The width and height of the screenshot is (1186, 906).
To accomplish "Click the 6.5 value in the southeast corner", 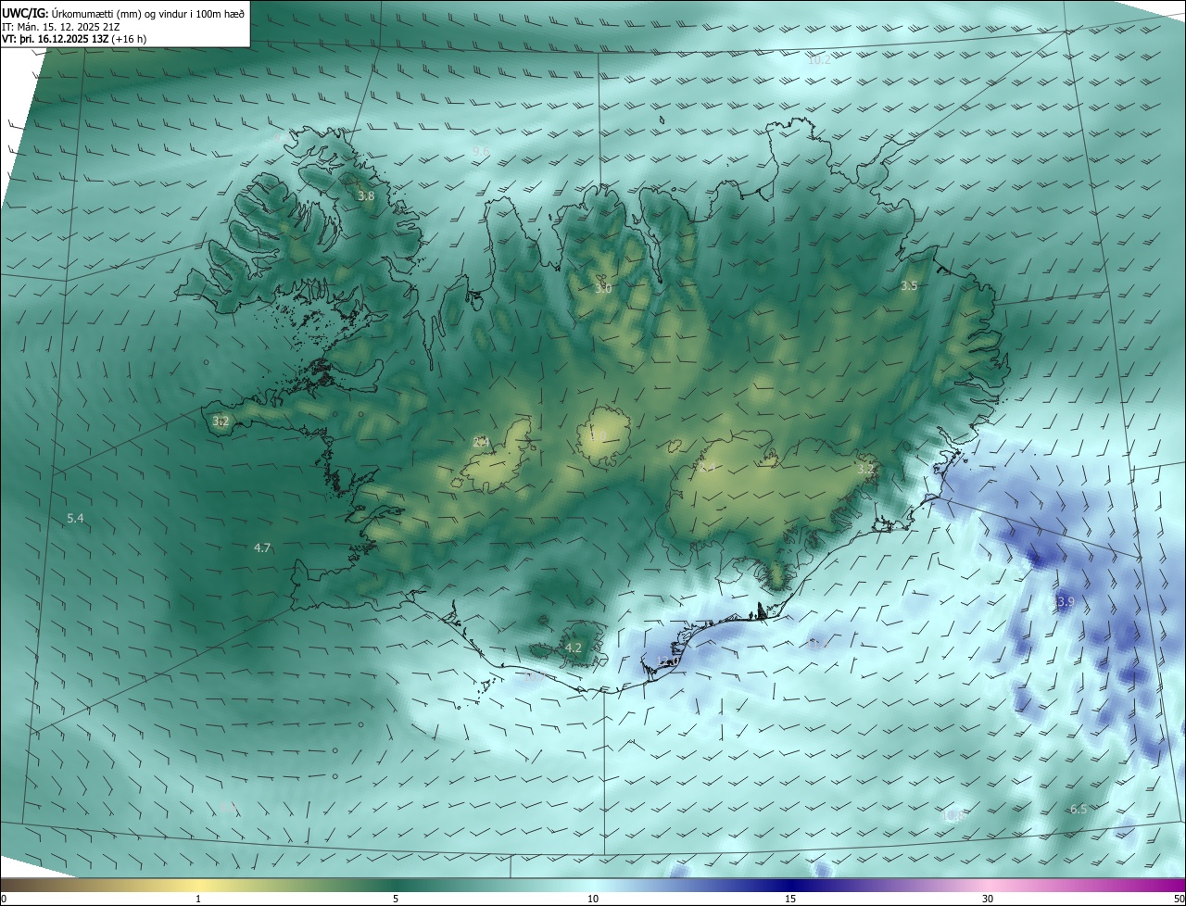I will (1079, 809).
